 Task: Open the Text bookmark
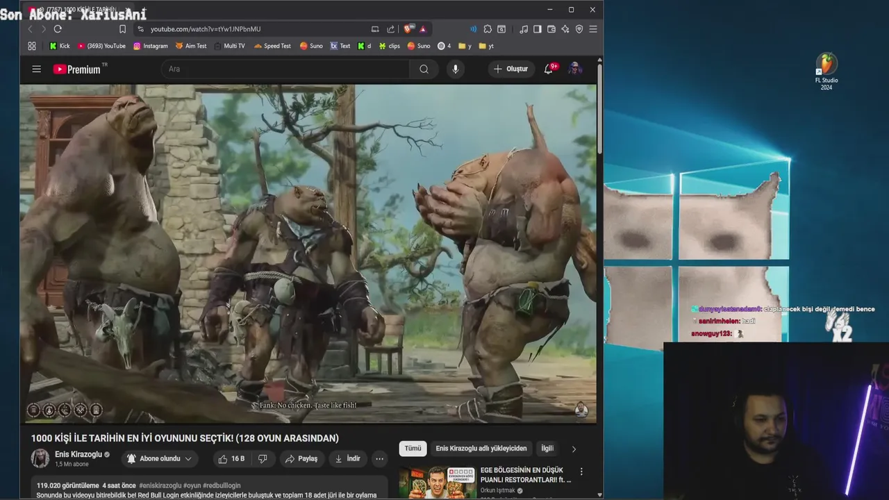point(340,46)
